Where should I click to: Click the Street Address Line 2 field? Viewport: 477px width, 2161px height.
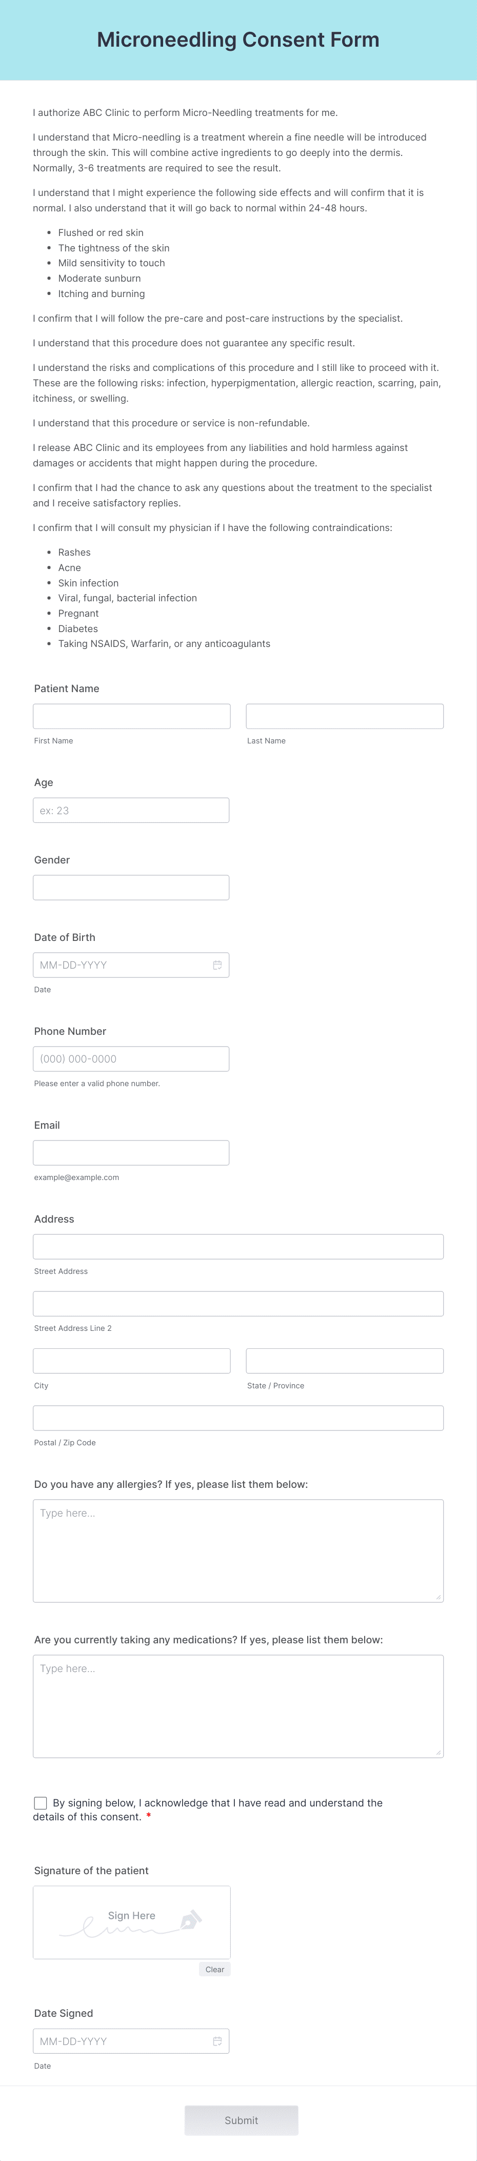pyautogui.click(x=238, y=1303)
